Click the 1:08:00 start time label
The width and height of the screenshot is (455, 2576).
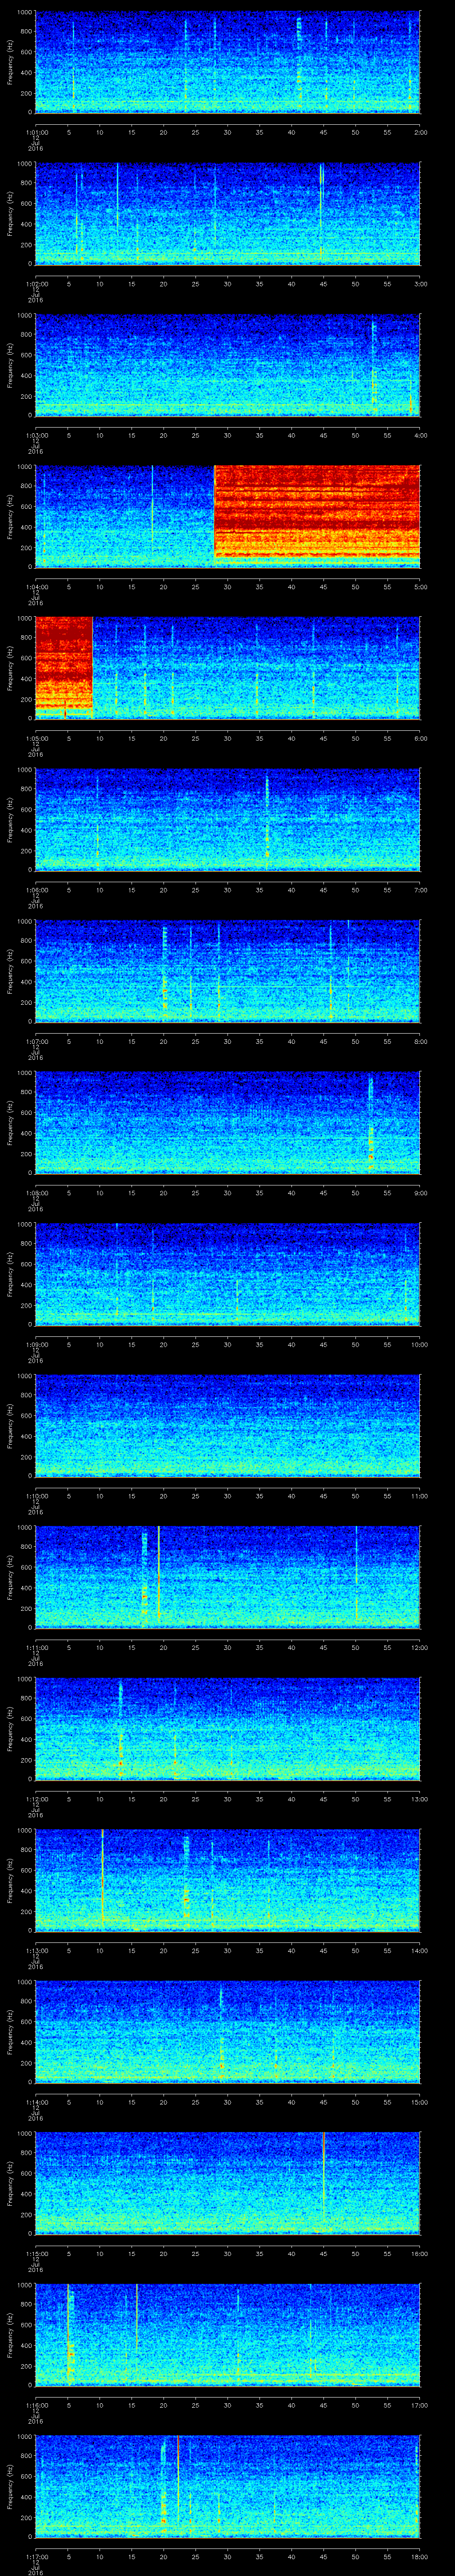(x=36, y=1193)
